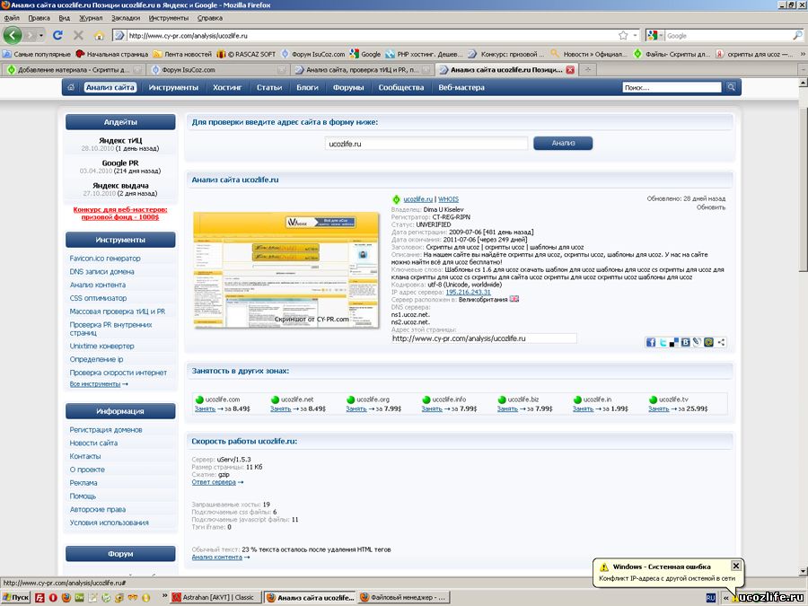Click the site address input field
Viewport: 808px width, 606px height.
pos(426,144)
